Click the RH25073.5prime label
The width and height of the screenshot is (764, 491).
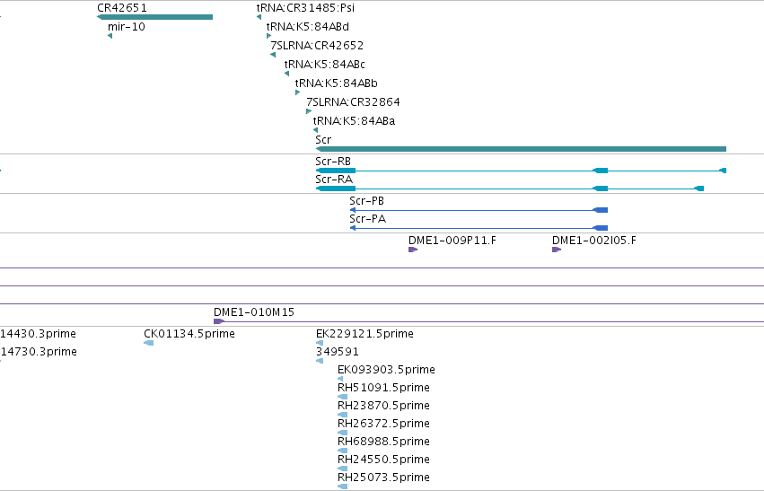click(383, 478)
